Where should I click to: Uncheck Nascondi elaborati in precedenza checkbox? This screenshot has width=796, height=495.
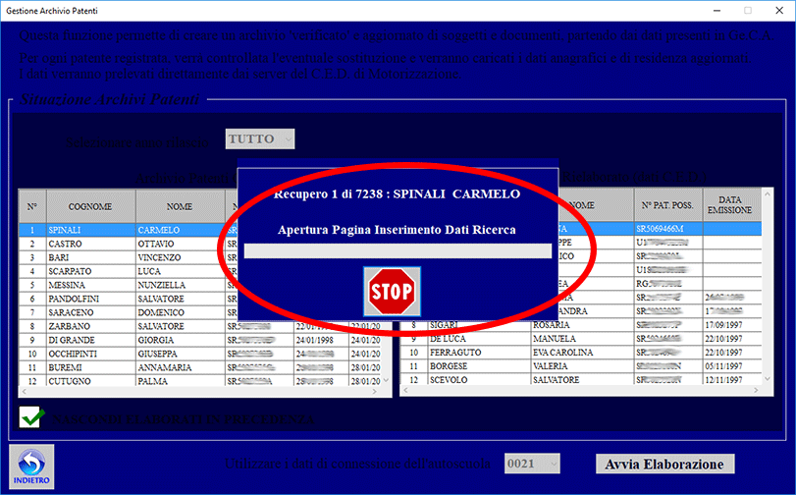click(29, 416)
